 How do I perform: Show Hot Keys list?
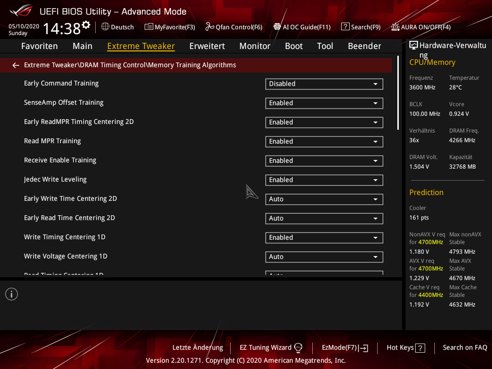pos(406,348)
